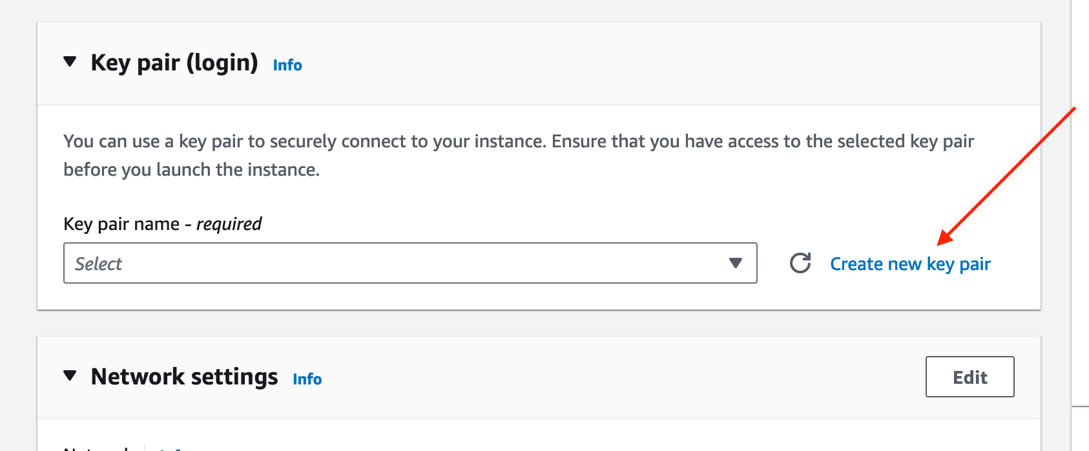
Task: Click the Network settings heading text
Action: pos(184,377)
